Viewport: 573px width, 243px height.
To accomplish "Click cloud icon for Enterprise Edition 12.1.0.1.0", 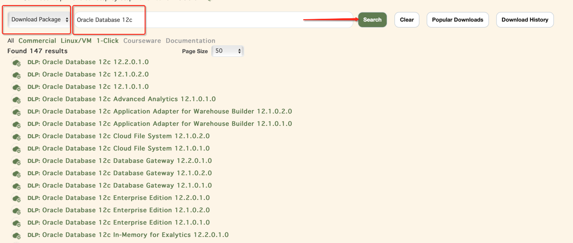I will (x=16, y=223).
